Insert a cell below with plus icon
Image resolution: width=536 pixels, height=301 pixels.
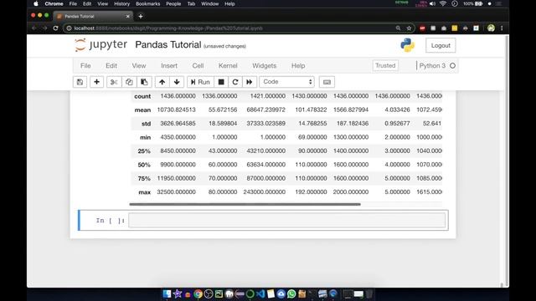point(97,82)
